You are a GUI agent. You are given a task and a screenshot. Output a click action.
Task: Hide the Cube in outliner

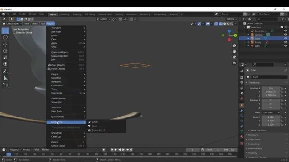(x=285, y=38)
